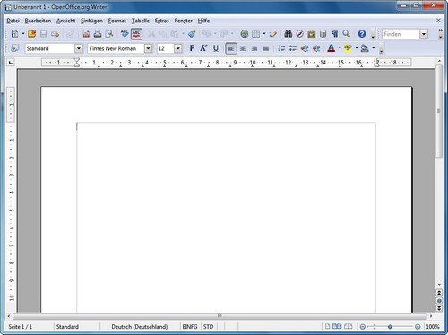Click the zoom slider handle

(x=390, y=327)
